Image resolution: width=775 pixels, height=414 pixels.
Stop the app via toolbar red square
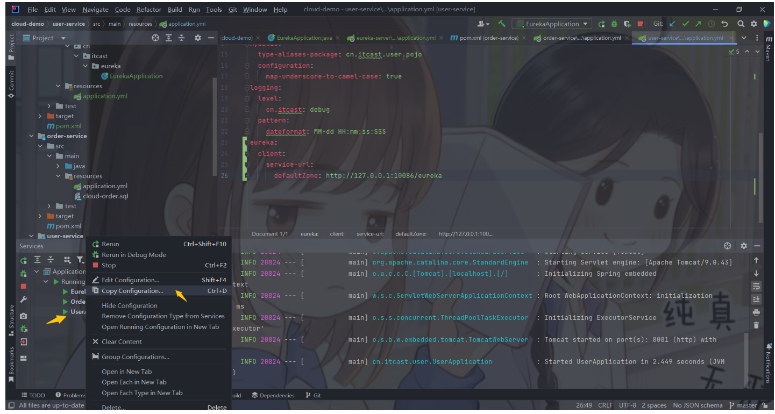pyautogui.click(x=640, y=24)
